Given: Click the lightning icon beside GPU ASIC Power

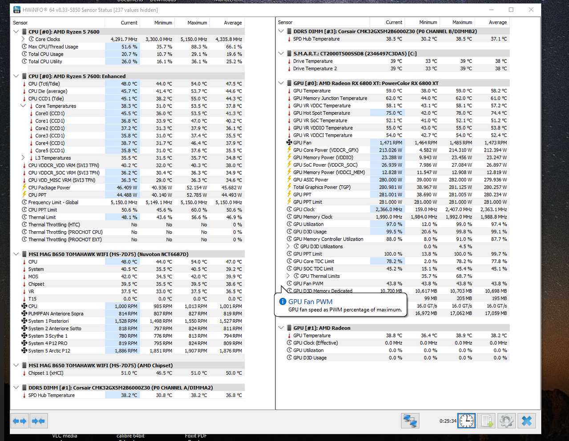Looking at the screenshot, I should pyautogui.click(x=289, y=180).
